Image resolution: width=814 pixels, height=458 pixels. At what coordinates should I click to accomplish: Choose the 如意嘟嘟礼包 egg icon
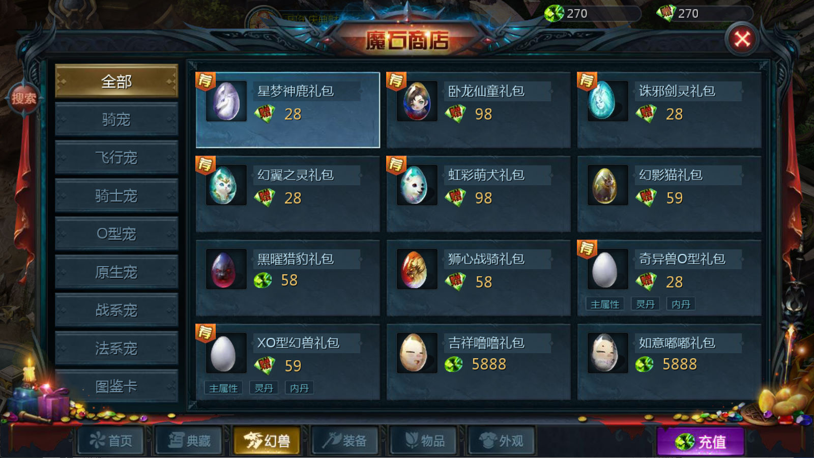[x=608, y=353]
